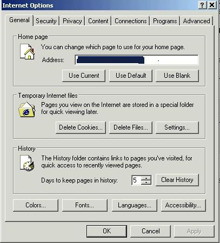This screenshot has height=243, width=220.
Task: Click Delete Cookies button
Action: coord(81,127)
